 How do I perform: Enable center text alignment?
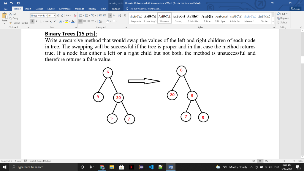click(84, 21)
